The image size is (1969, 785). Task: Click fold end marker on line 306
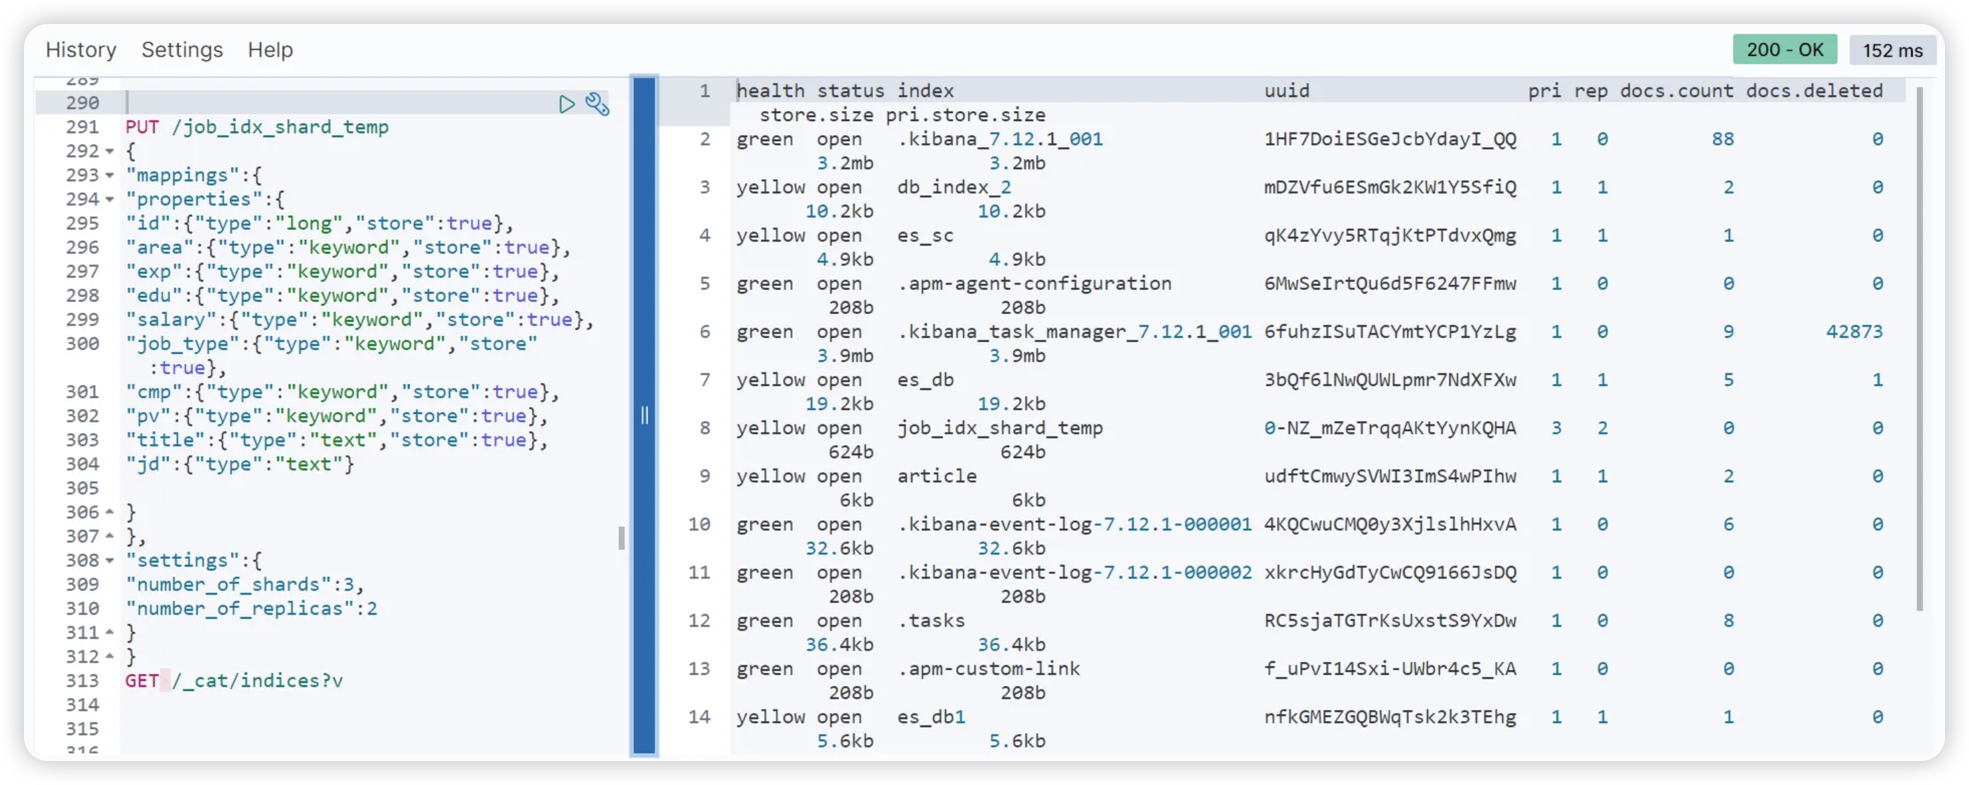pos(110,512)
